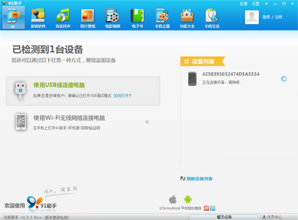The image size is (298, 220).
Task: Select the Wi-Fi wireless connection option
Action: pyautogui.click(x=83, y=122)
